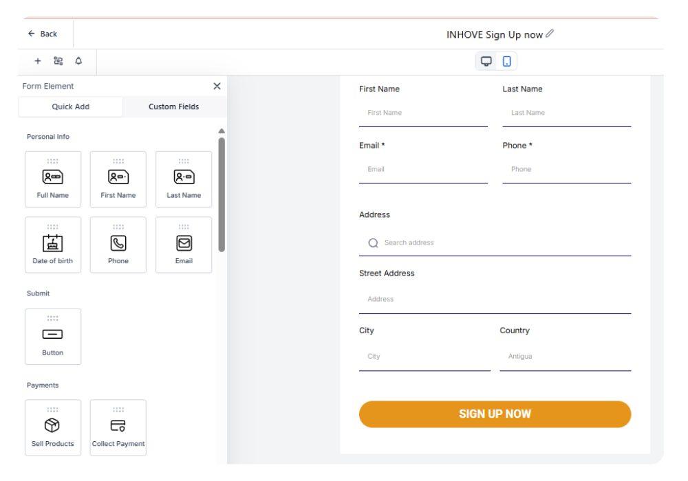Click the SIGN UP NOW button
Screen dimensions: 688x481
coord(495,414)
